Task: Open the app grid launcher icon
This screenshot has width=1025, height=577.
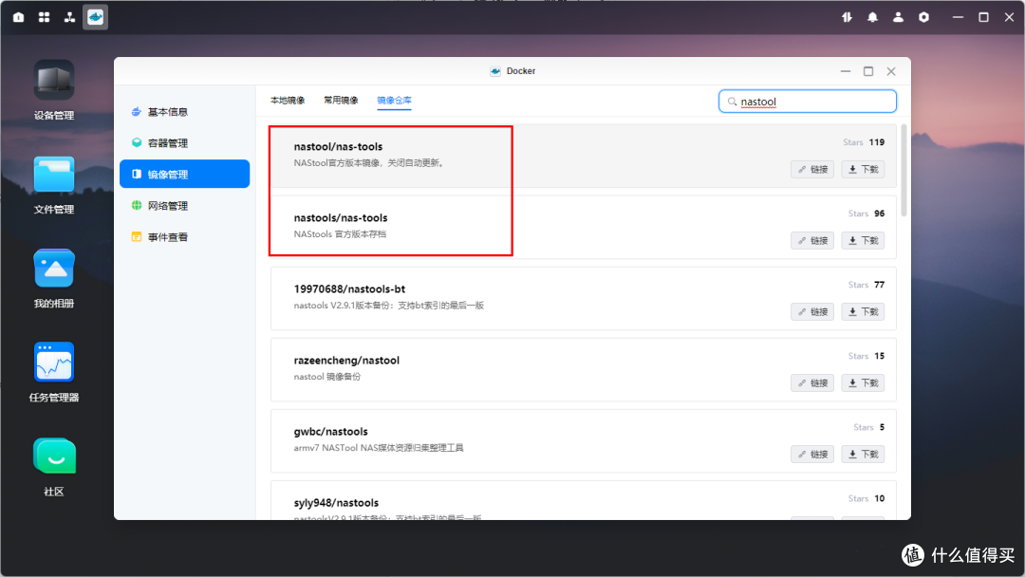Action: [x=44, y=17]
